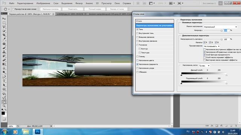Open Режим наложения dropdown (Нормальный)
Image resolution: width=241 pixels, height=135 pixels.
(x=220, y=27)
